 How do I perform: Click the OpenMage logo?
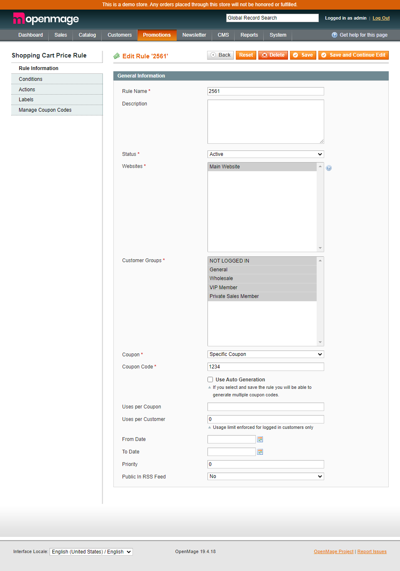46,19
